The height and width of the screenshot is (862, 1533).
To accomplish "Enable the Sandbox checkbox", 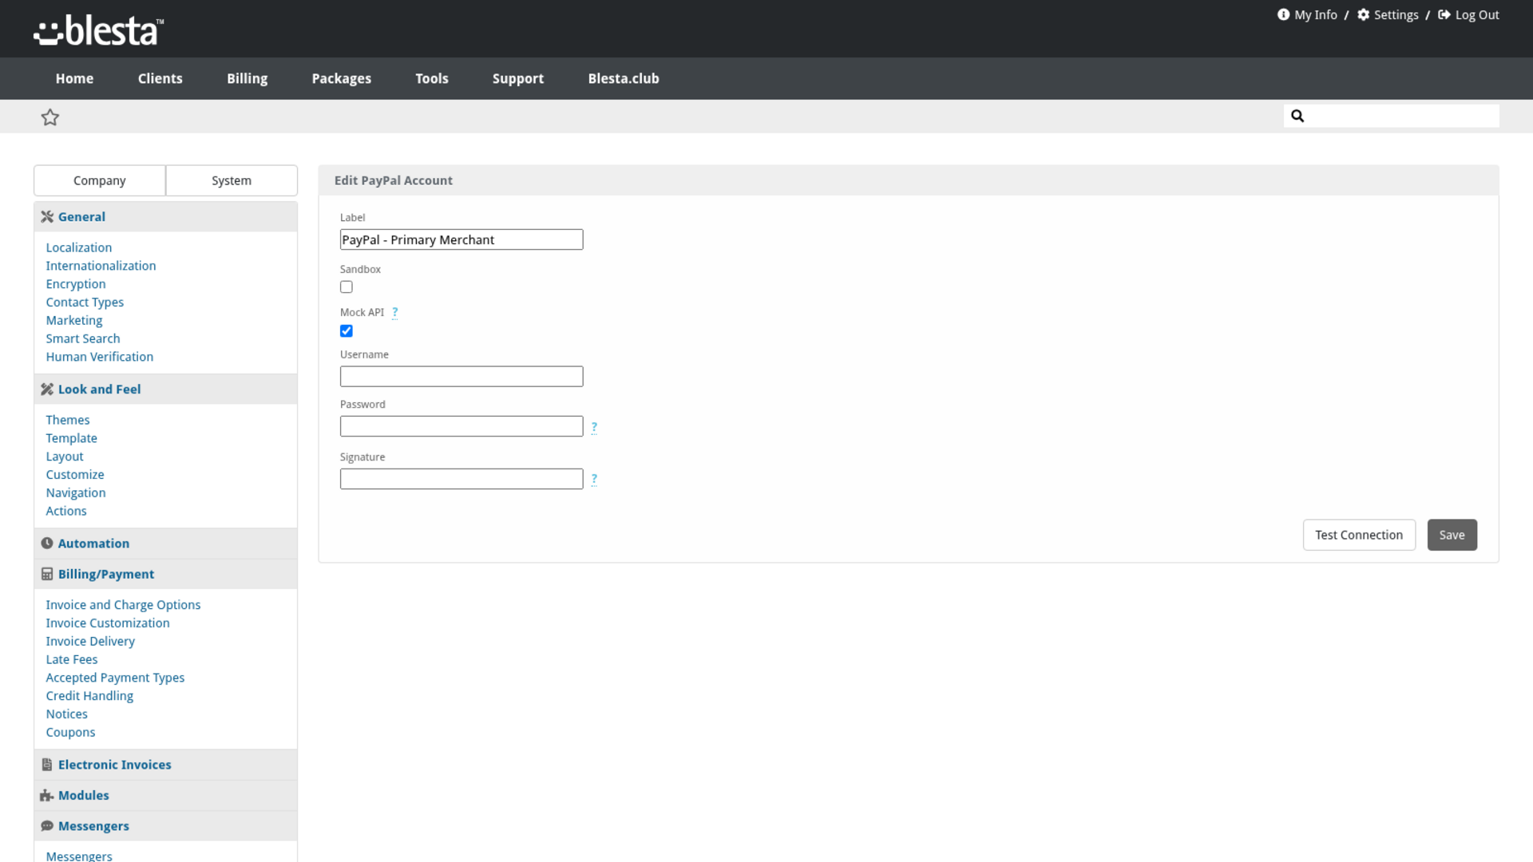I will (347, 287).
